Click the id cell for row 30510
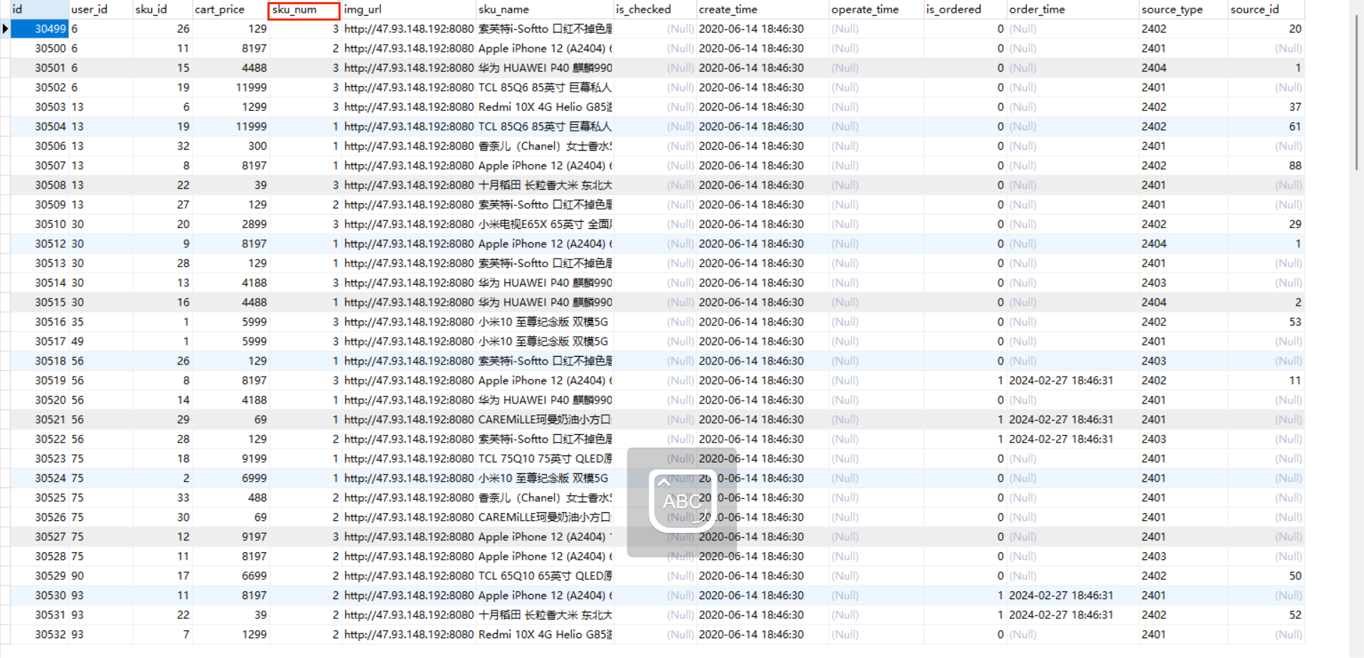 point(40,225)
